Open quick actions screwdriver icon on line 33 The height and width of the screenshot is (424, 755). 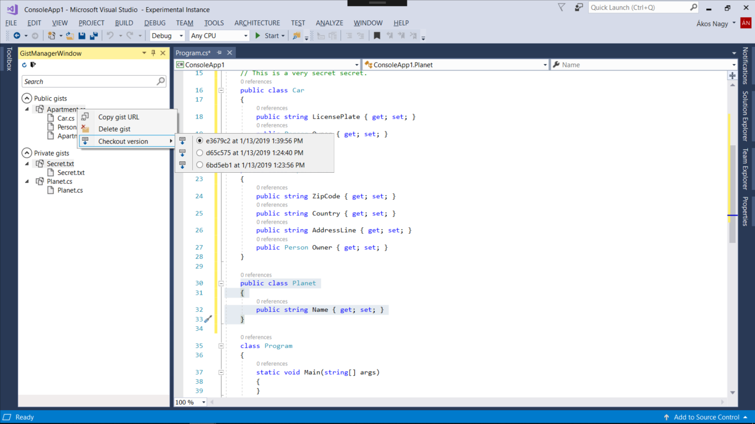click(x=208, y=319)
